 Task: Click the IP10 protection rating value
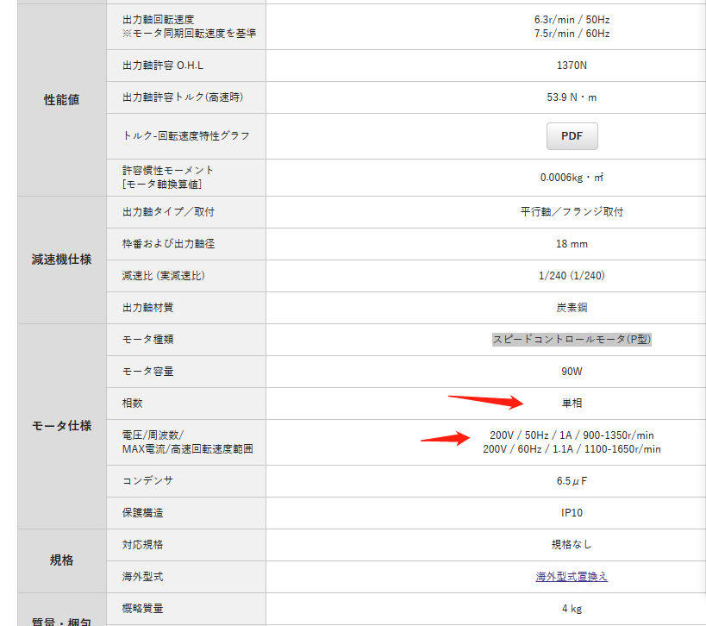(572, 512)
